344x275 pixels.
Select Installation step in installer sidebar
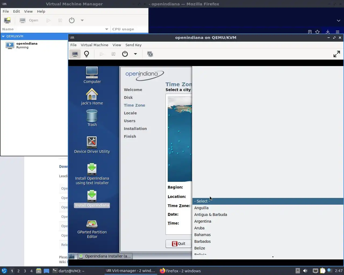pyautogui.click(x=135, y=129)
